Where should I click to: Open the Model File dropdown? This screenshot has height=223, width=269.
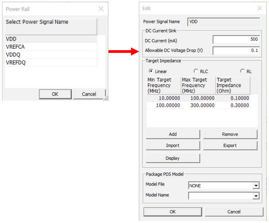coord(256,186)
